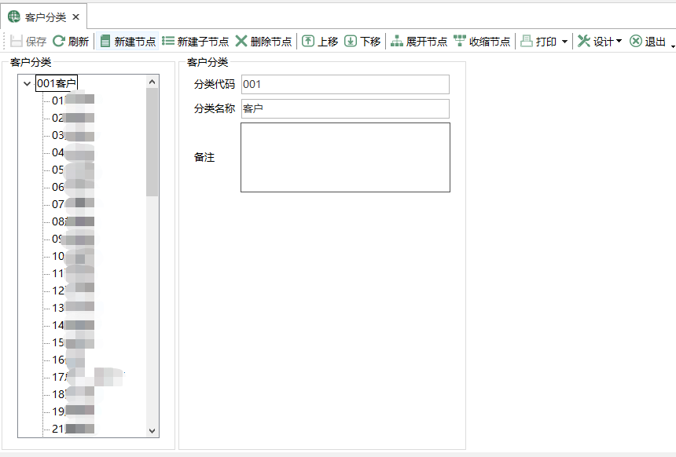Select tree item starting with 04
This screenshot has height=457, width=676.
(x=73, y=152)
